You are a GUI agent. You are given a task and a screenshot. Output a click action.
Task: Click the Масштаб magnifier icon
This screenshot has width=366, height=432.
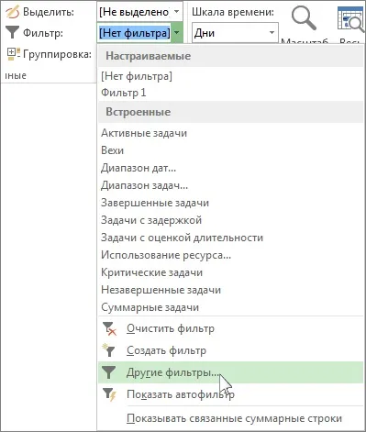click(x=304, y=18)
